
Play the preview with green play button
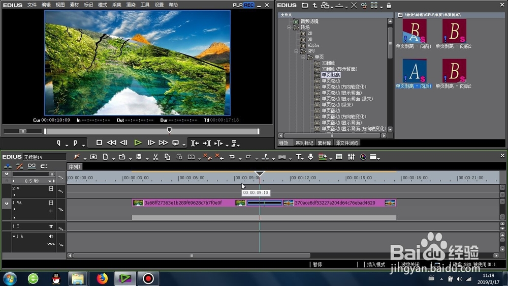coord(138,142)
